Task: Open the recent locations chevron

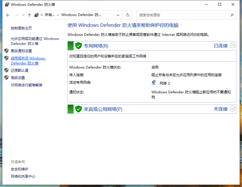Action: [24, 15]
